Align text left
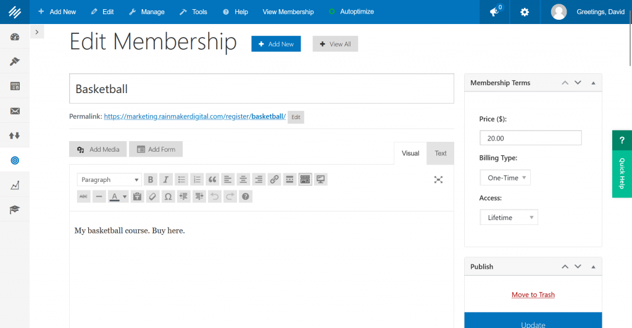The image size is (632, 328). (x=228, y=179)
